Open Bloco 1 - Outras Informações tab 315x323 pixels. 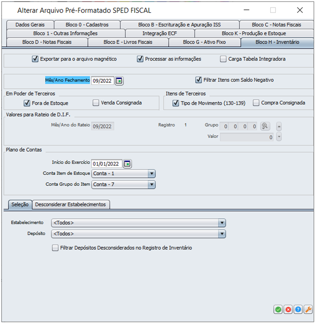point(66,33)
